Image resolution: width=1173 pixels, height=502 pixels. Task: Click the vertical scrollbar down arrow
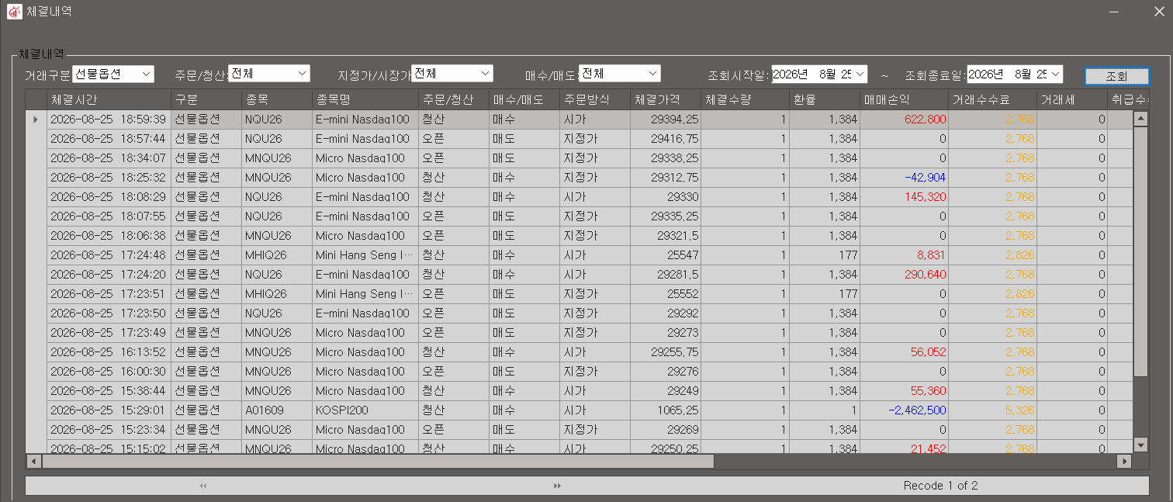point(1140,445)
